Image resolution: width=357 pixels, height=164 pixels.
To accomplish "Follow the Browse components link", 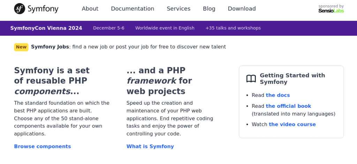I will point(43,146).
